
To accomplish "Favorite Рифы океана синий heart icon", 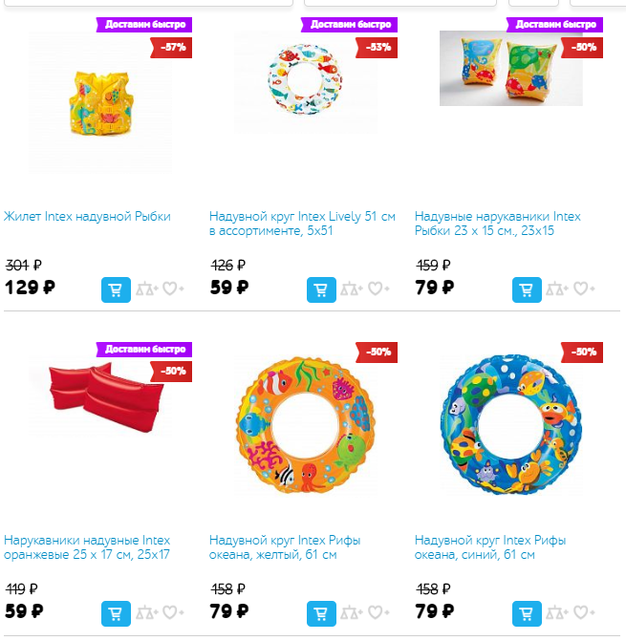I will pyautogui.click(x=584, y=612).
